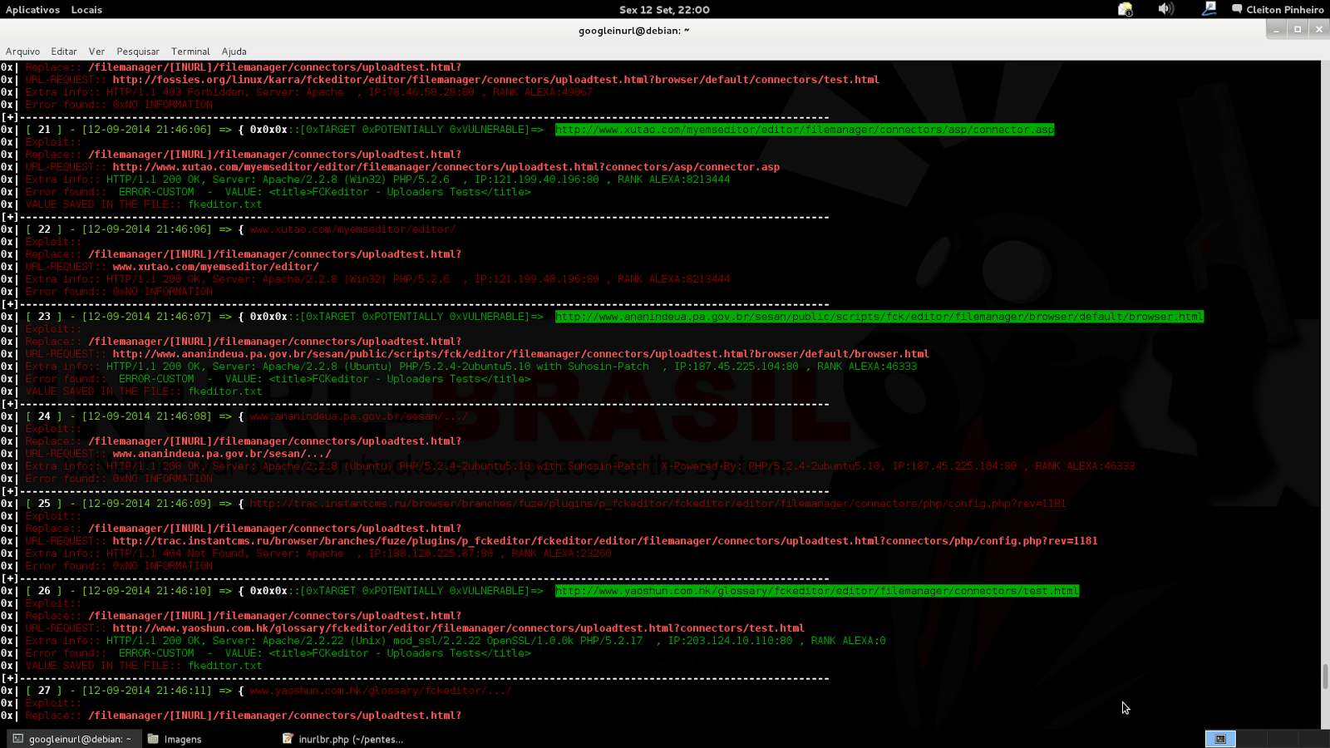Viewport: 1330px width, 748px height.
Task: Click the yaoshun.com.hk uploadtest.html URL-REQUEST address
Action: point(458,628)
